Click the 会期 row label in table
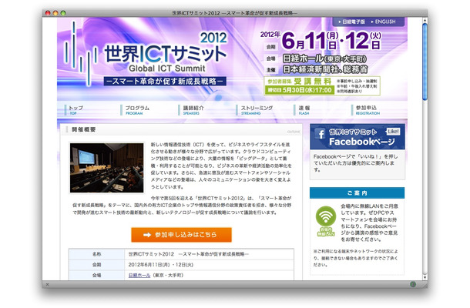 (x=97, y=265)
